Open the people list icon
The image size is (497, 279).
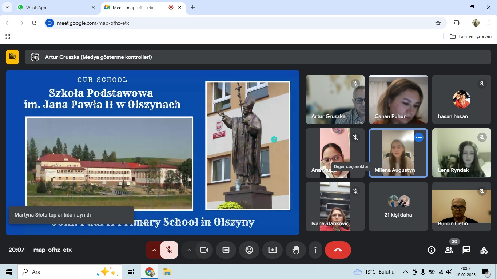point(449,250)
